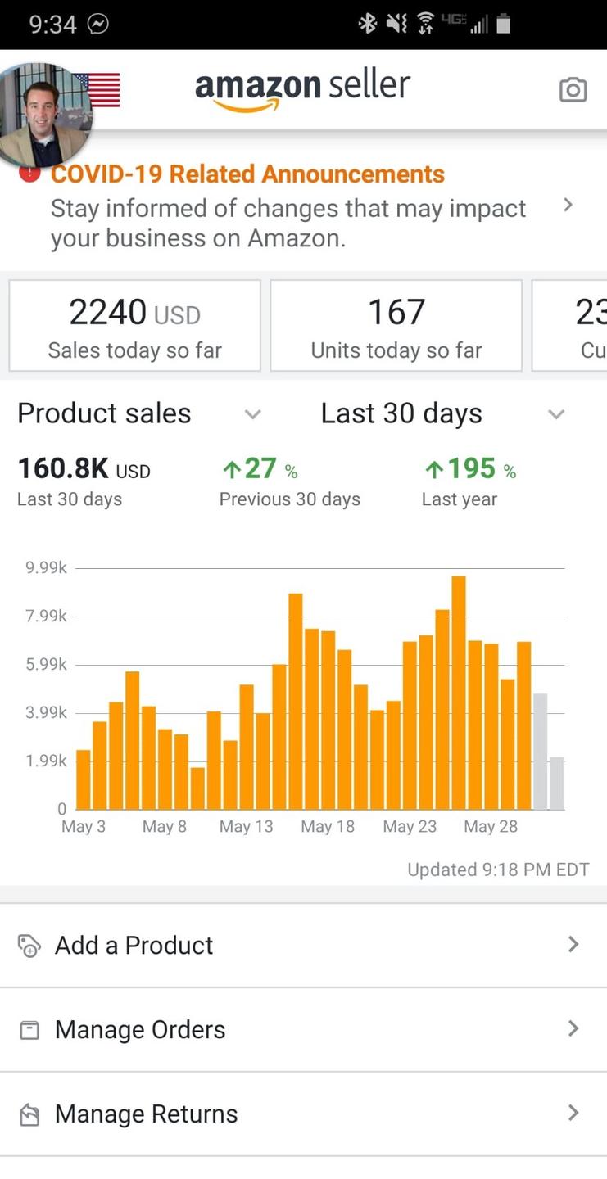Tap the Manage Orders box icon
The height and width of the screenshot is (1179, 607).
[x=29, y=1030]
